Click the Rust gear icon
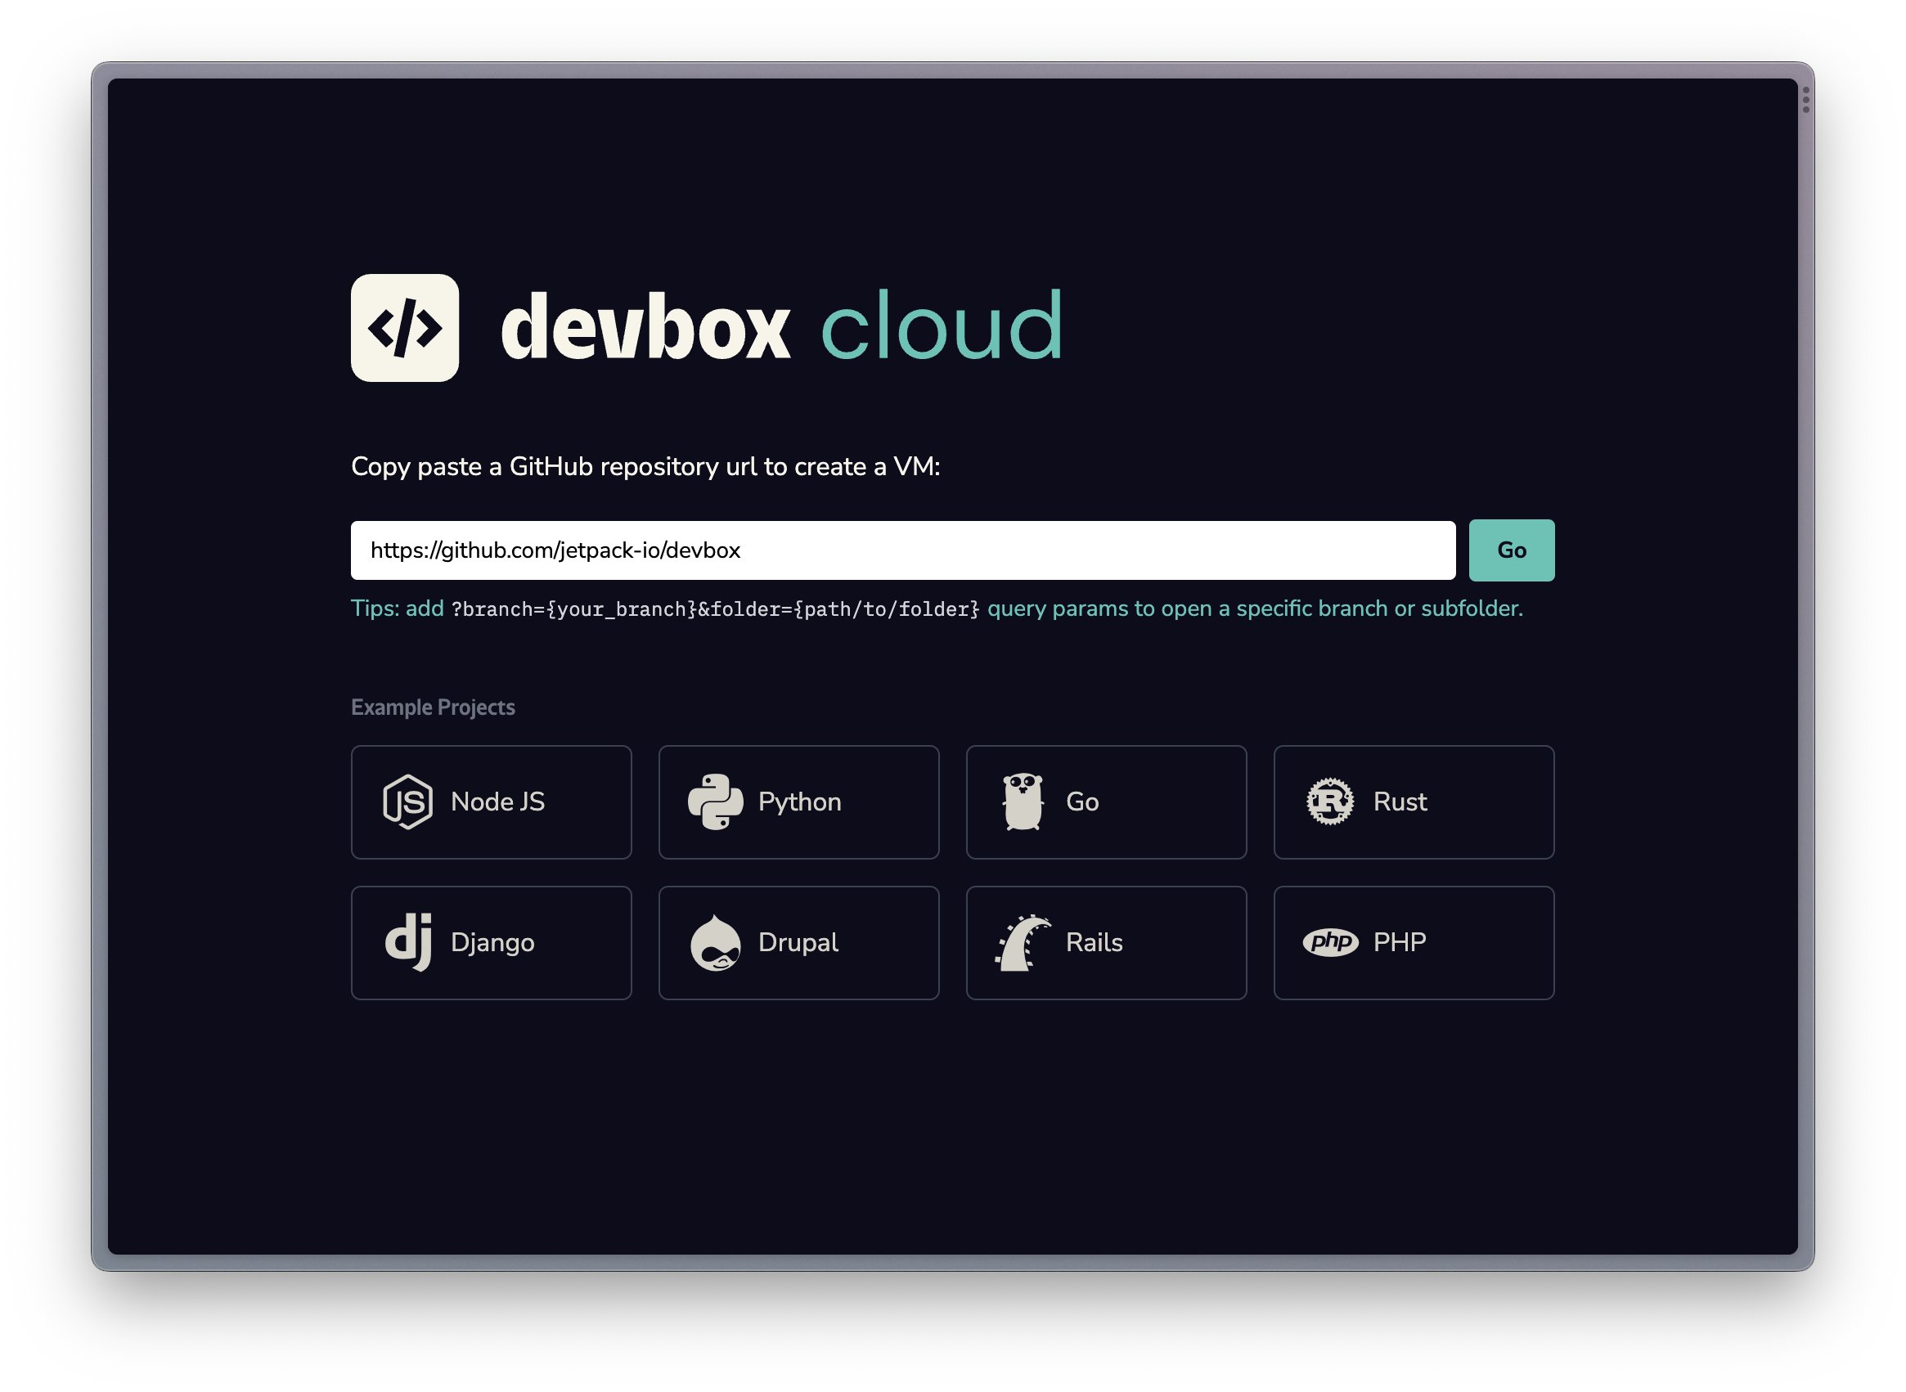This screenshot has height=1392, width=1906. [x=1329, y=802]
